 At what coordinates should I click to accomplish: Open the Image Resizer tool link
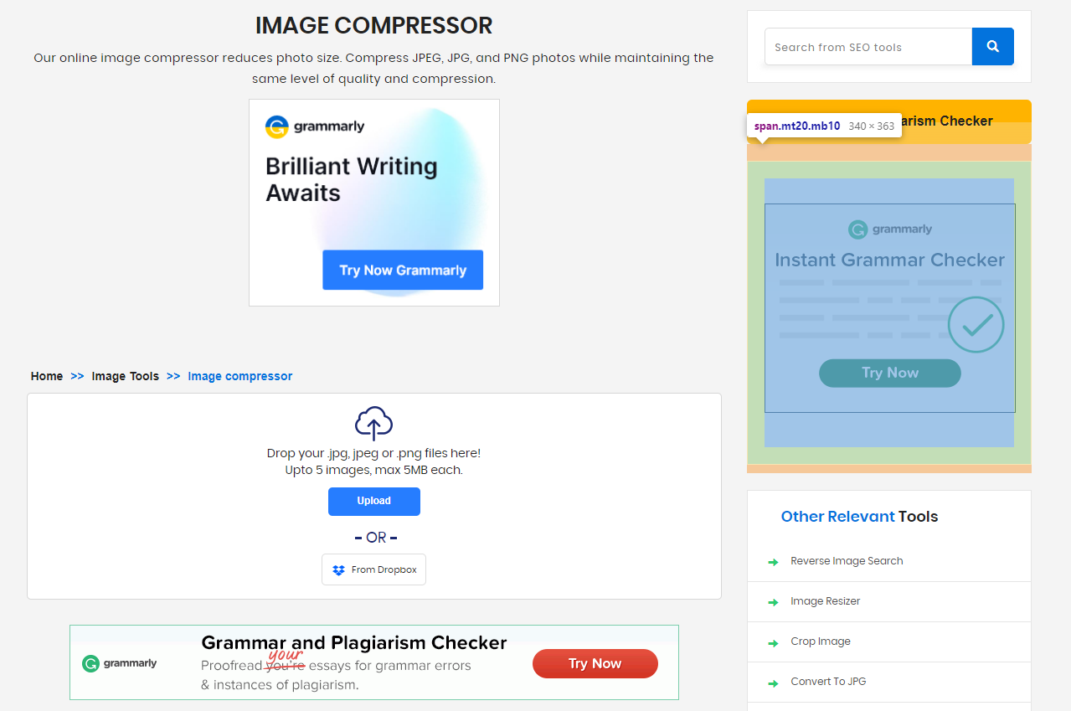click(x=825, y=601)
